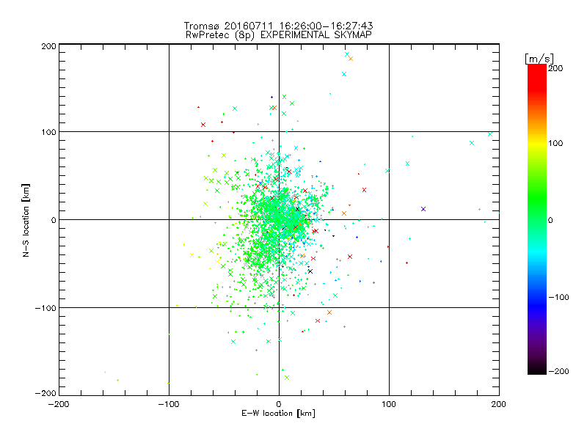Click the colorbar's dark bottom section

click(x=537, y=364)
